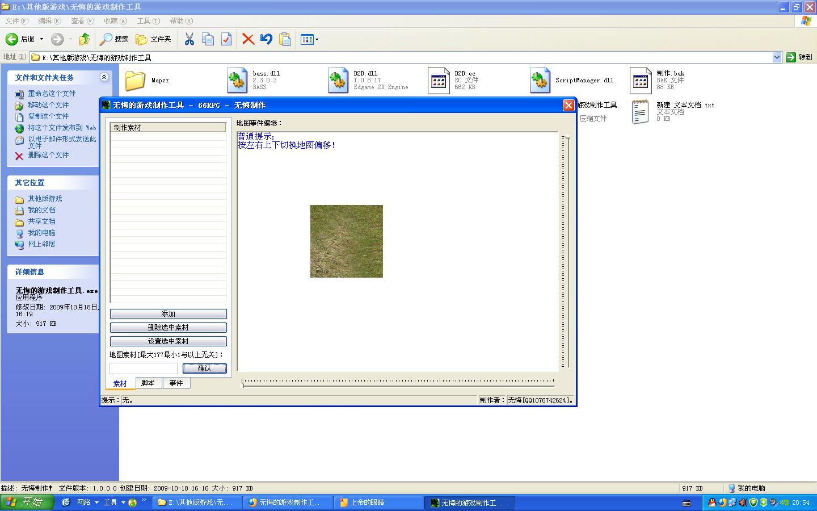Viewport: 817px width, 511px height.
Task: Select the Mapzz folder
Action: click(147, 81)
